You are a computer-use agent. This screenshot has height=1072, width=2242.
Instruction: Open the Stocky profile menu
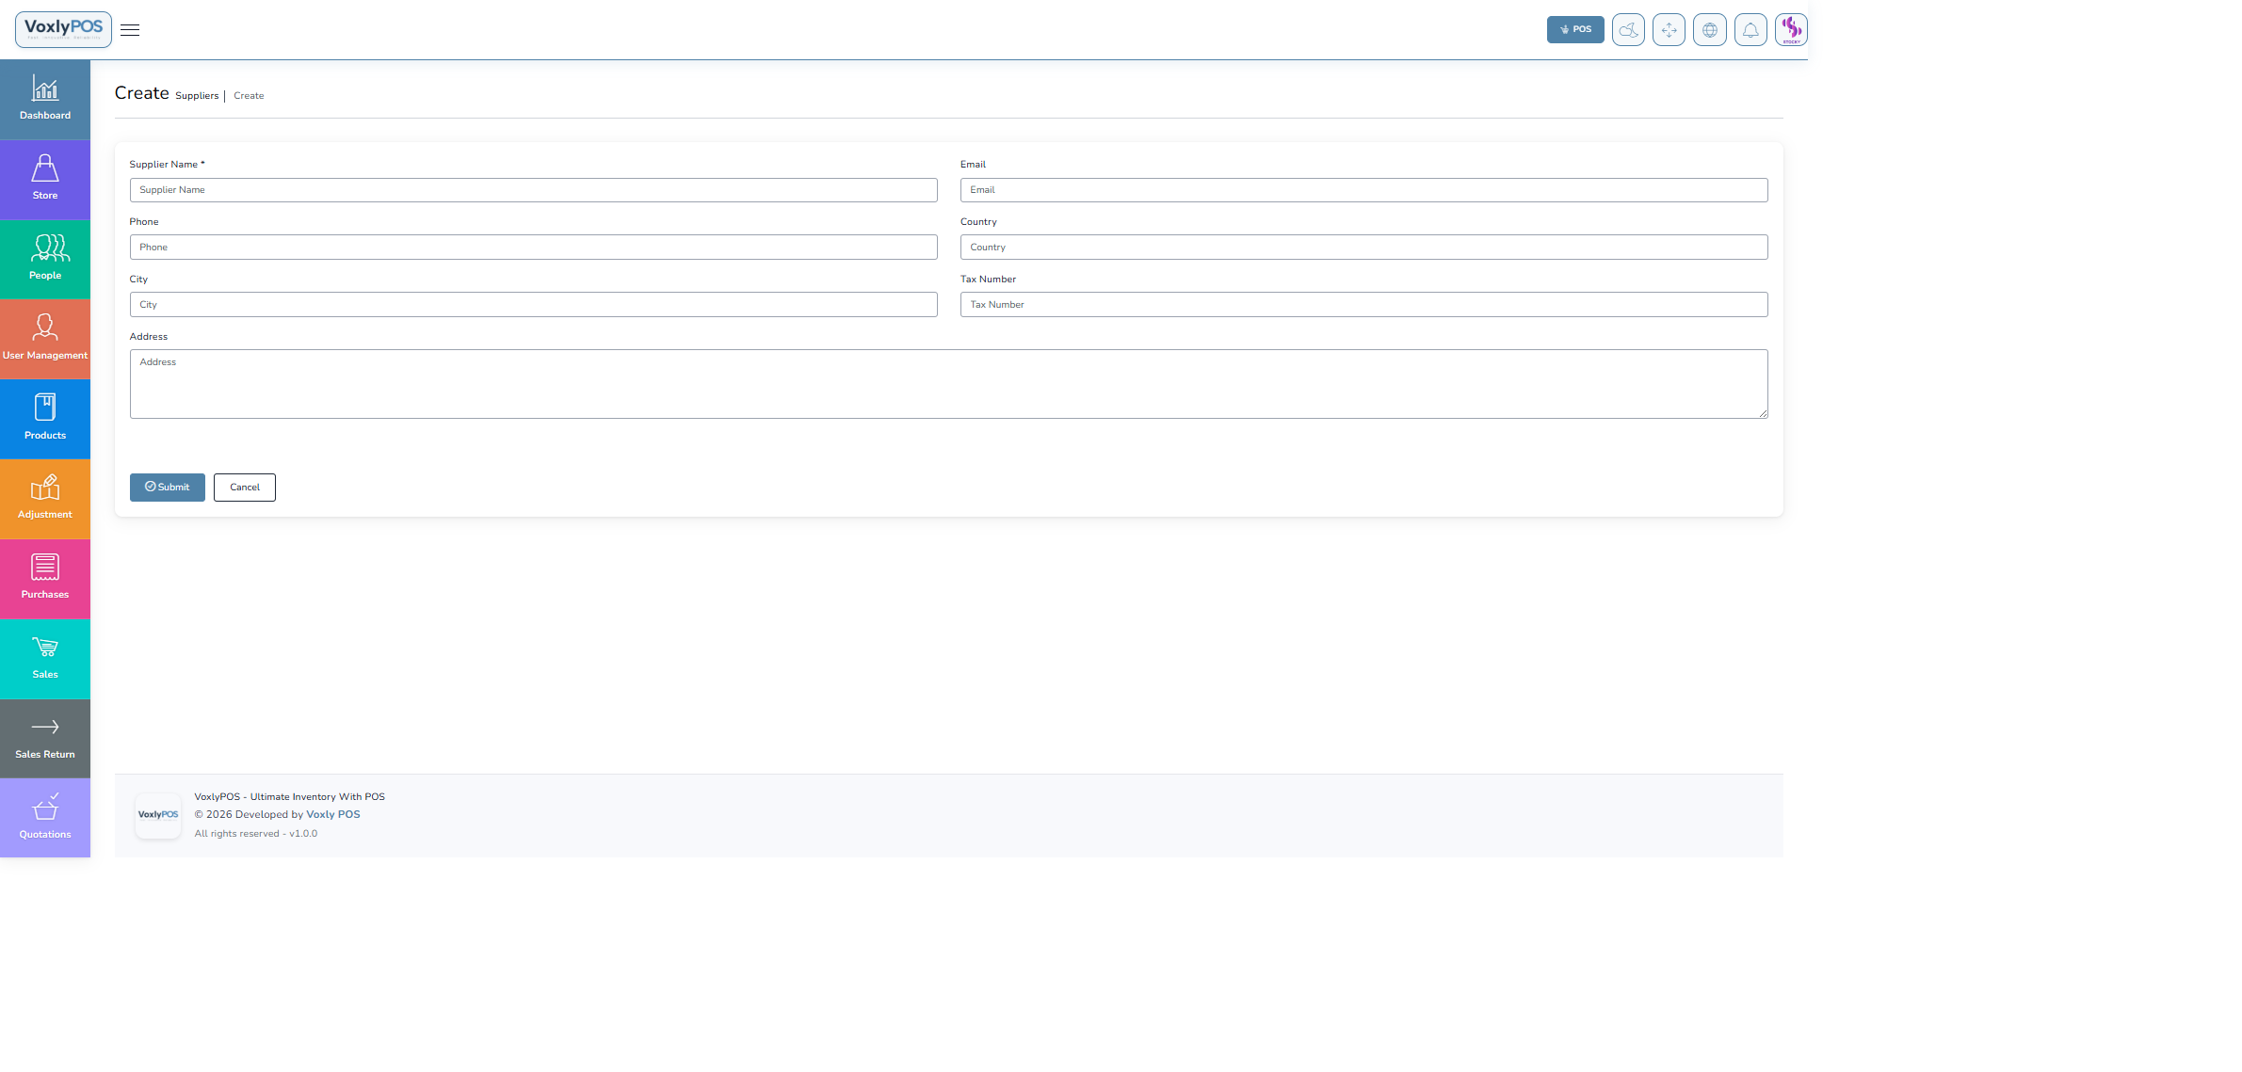(x=1789, y=29)
